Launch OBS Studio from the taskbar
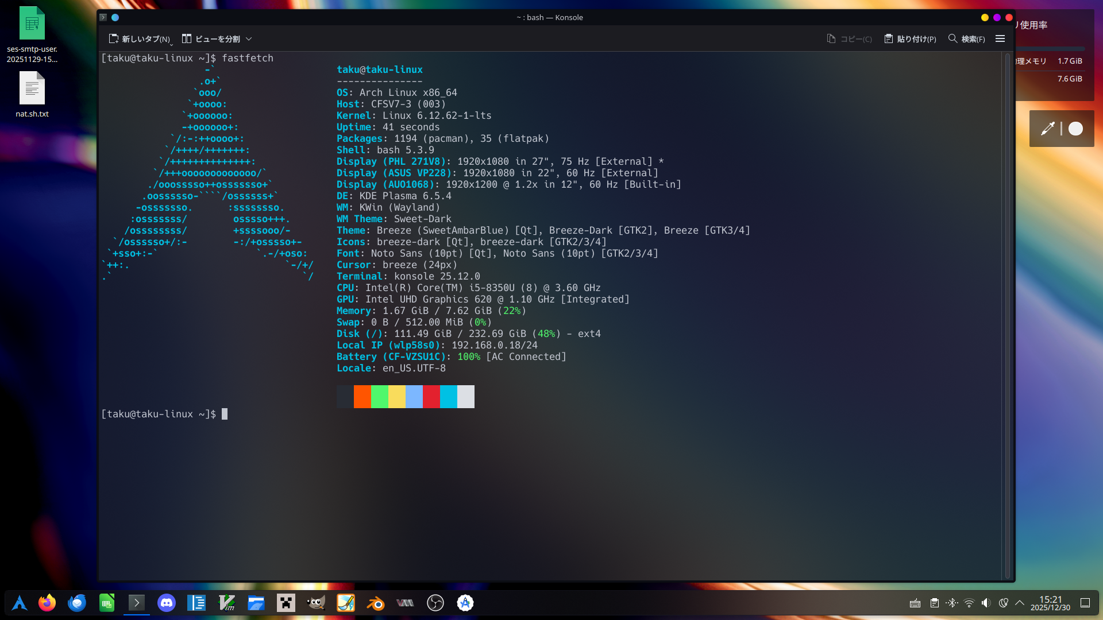The image size is (1103, 620). coord(435,603)
